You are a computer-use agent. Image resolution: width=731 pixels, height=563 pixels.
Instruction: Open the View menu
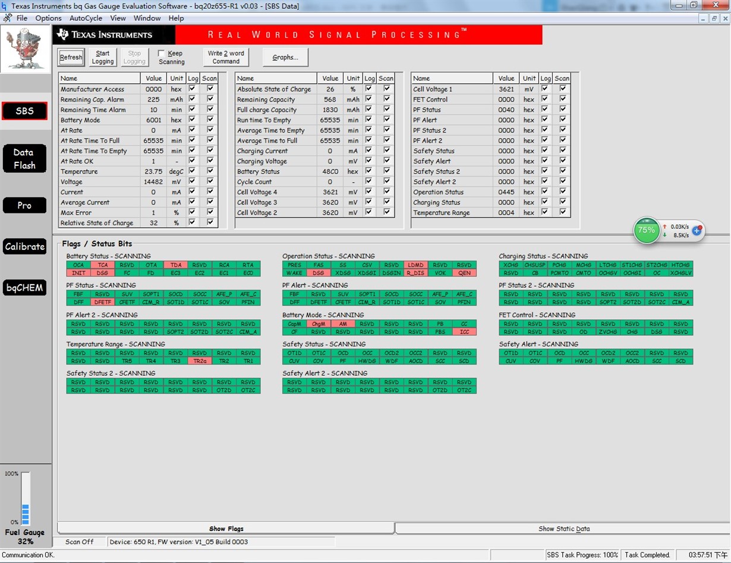pos(118,18)
